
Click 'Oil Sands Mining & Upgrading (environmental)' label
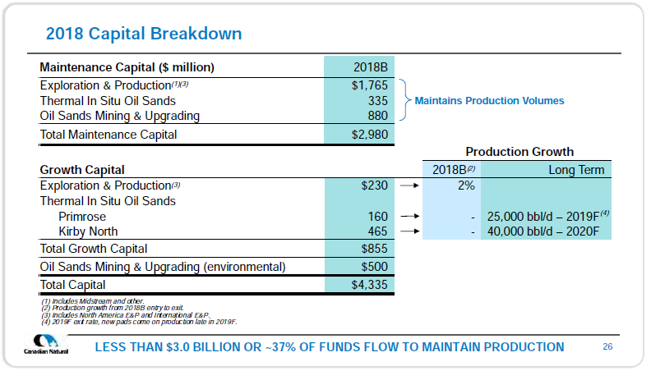(x=163, y=267)
